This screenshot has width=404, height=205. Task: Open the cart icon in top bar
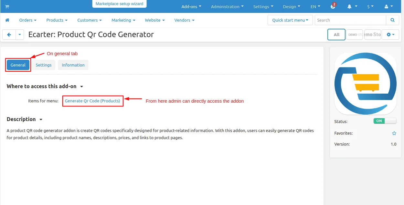click(x=7, y=6)
